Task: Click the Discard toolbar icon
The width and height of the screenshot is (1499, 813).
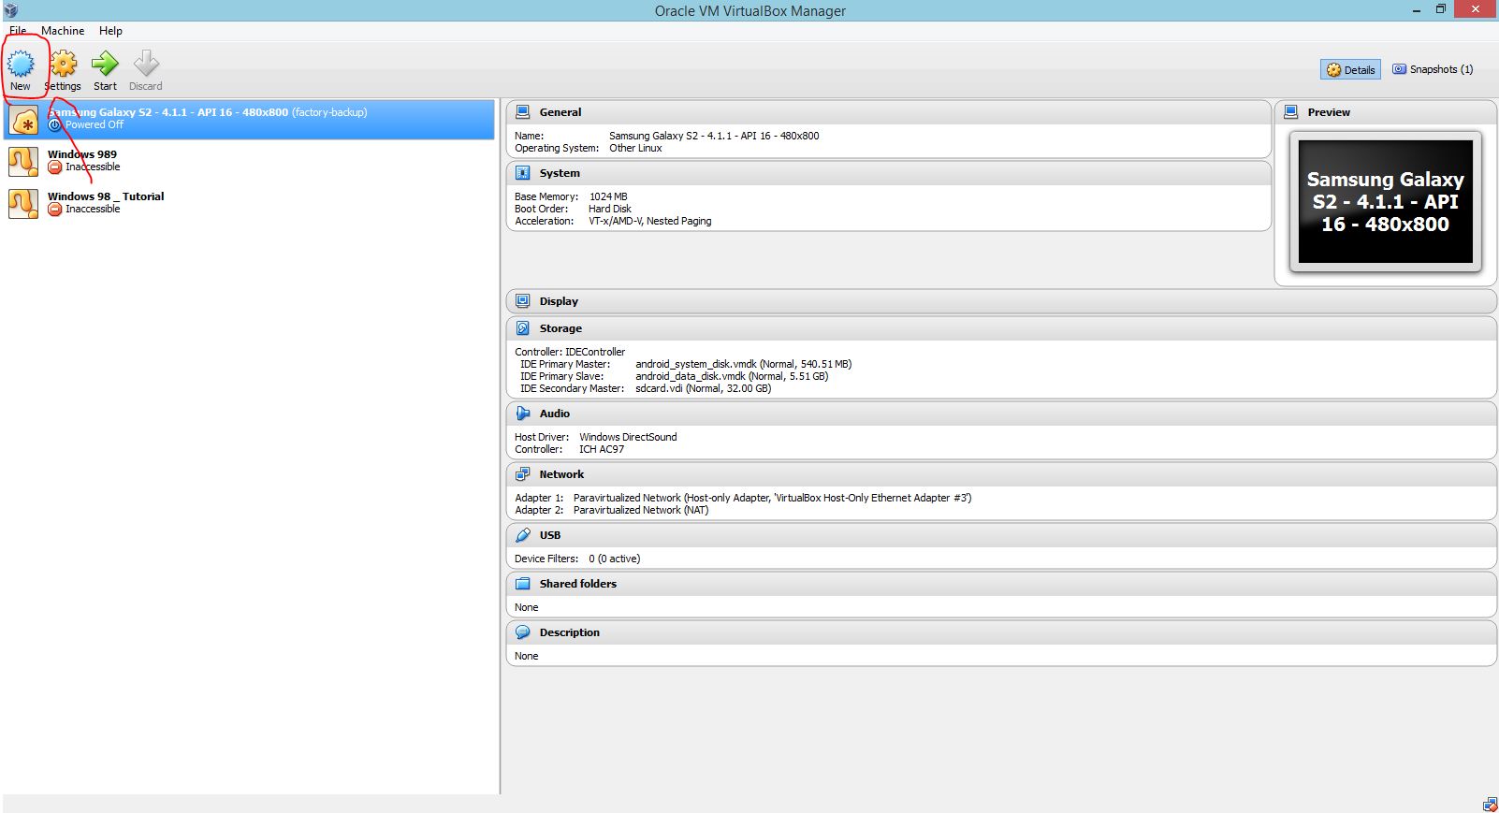Action: tap(146, 64)
